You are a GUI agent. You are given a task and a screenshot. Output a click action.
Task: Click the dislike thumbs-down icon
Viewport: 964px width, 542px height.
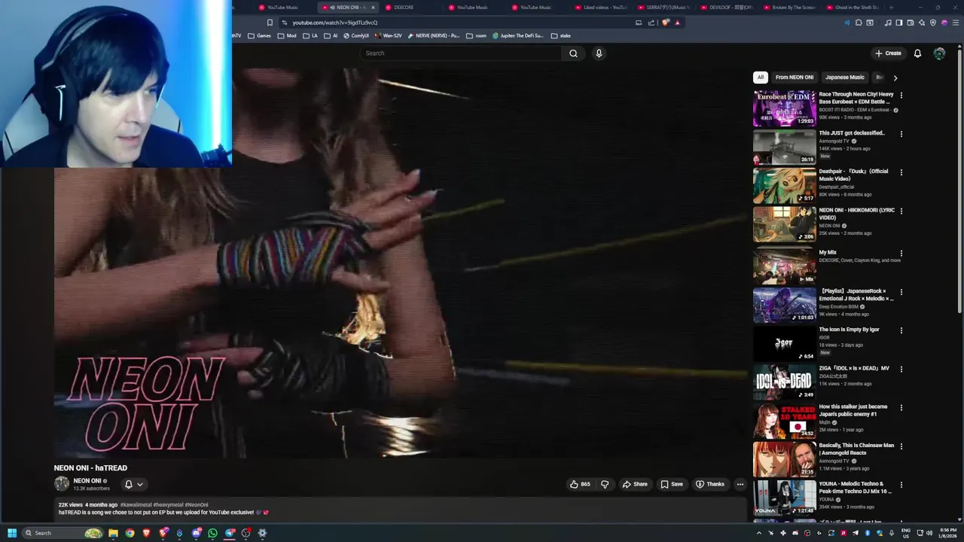[x=605, y=484]
